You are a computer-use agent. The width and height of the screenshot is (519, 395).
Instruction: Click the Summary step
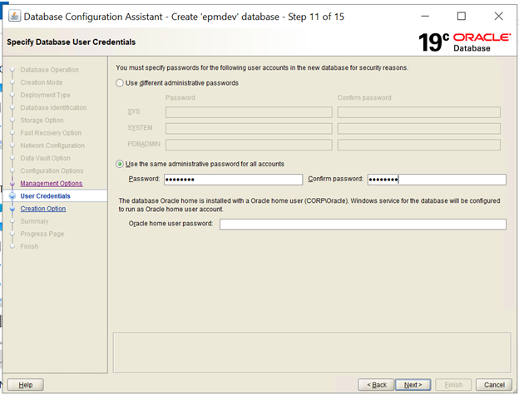pos(34,221)
